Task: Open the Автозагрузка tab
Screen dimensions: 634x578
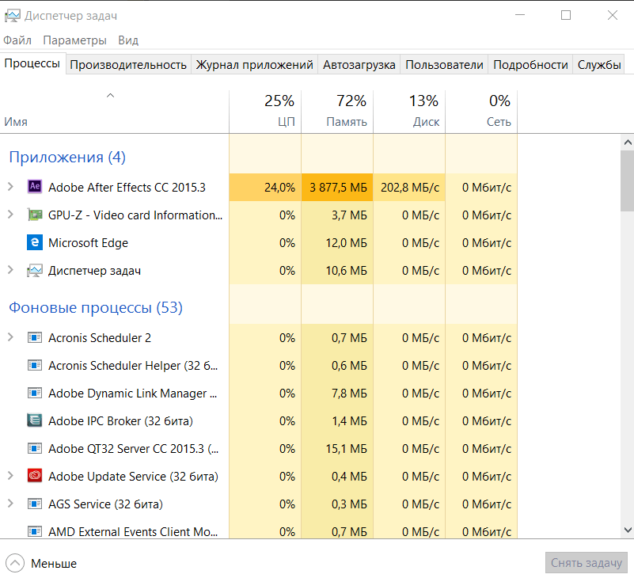Action: click(359, 65)
